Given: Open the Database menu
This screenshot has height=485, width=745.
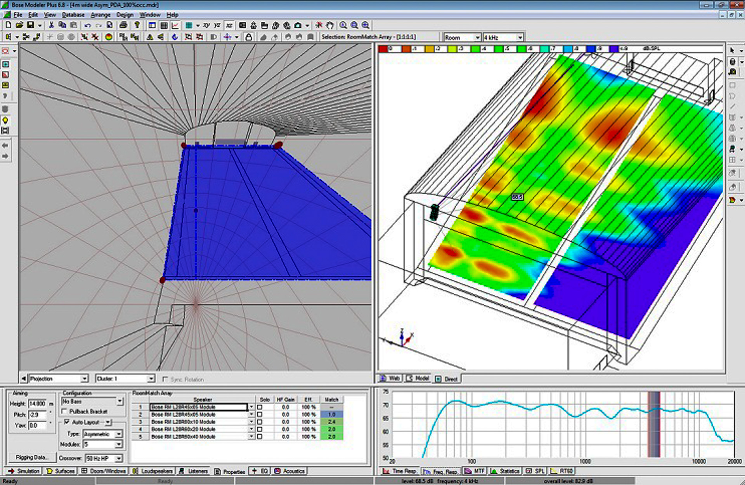Looking at the screenshot, I should tap(73, 15).
